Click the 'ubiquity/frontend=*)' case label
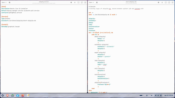This screenshot has width=175, height=98. coord(102,83)
